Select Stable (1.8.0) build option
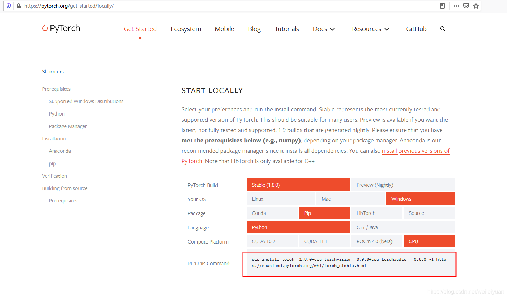This screenshot has height=298, width=507. click(298, 185)
